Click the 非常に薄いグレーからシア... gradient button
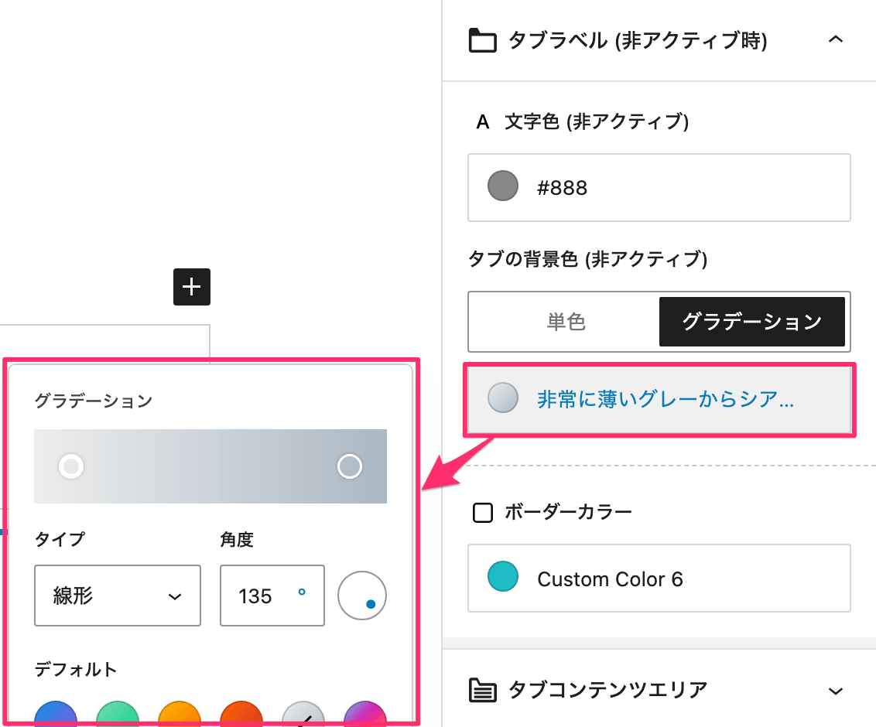876x727 pixels. point(659,400)
